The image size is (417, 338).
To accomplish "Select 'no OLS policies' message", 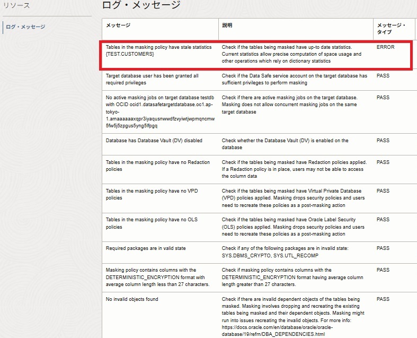I will [152, 223].
